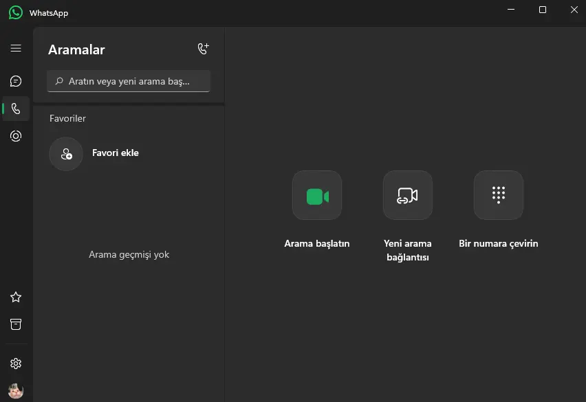
Task: Select the Calls phone icon in sidebar
Action: (16, 109)
